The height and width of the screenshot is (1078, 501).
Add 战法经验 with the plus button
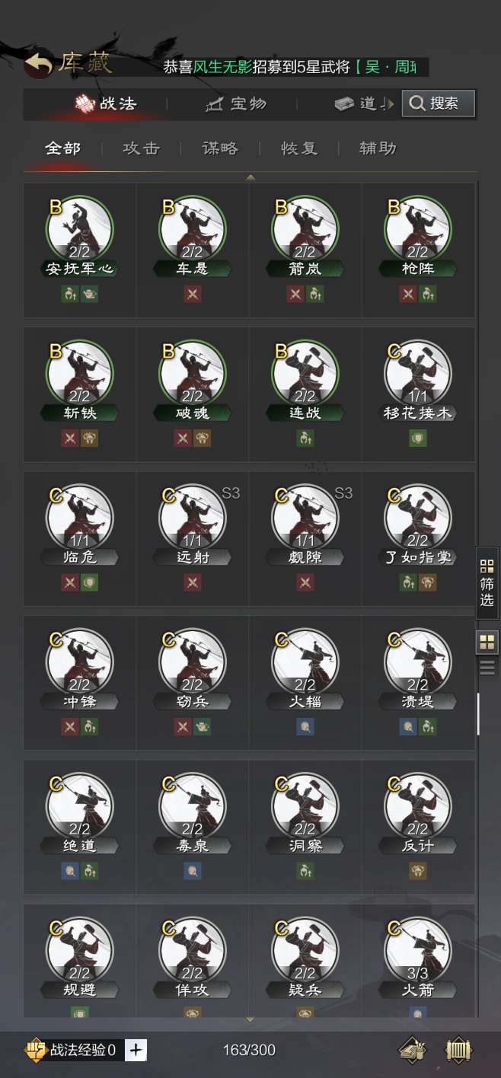(x=136, y=1050)
